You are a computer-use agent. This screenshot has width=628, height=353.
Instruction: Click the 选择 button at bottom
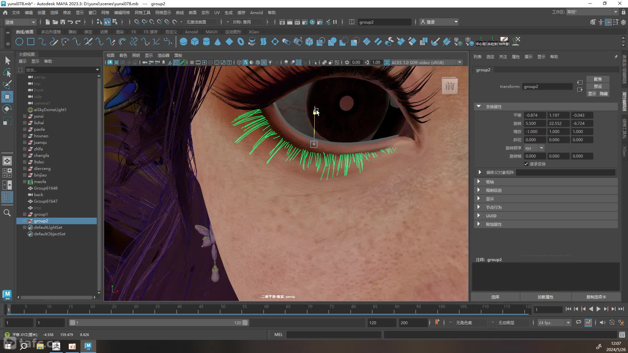495,297
